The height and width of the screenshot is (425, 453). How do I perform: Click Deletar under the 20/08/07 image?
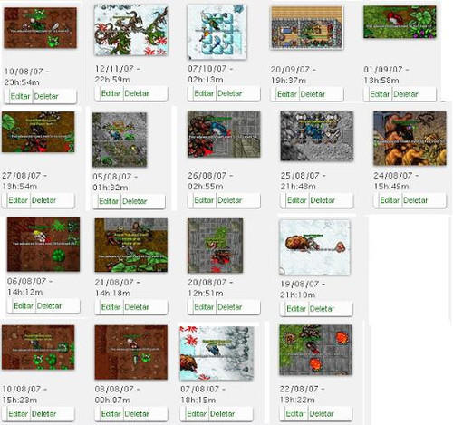click(230, 307)
